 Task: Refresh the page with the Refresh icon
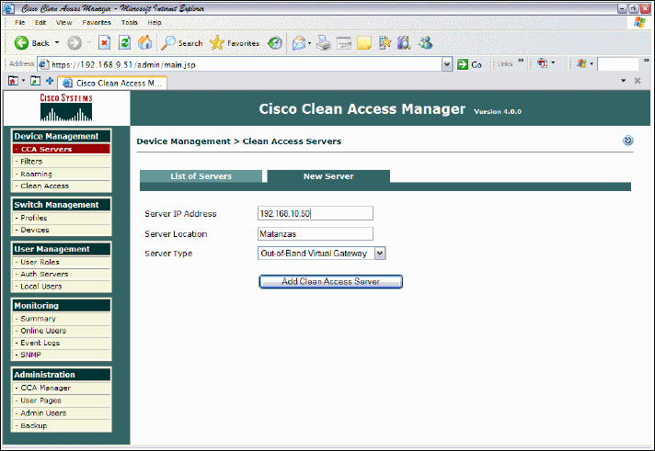tap(125, 43)
